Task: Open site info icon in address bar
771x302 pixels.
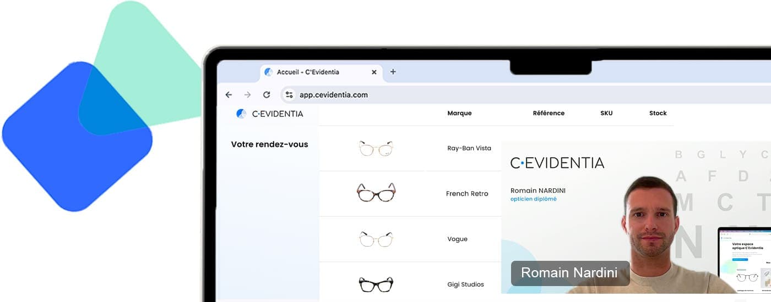Action: pos(289,95)
